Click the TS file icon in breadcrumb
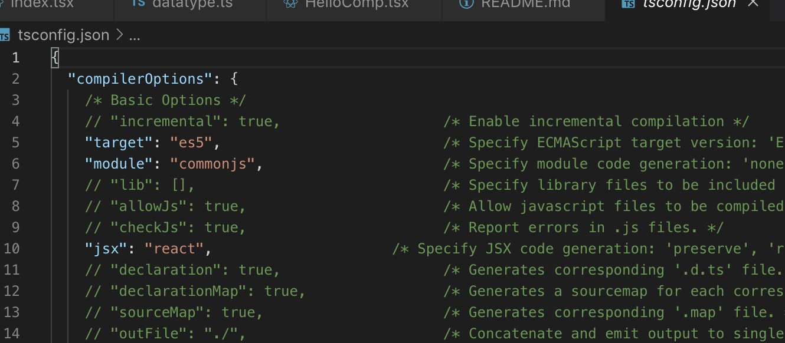The width and height of the screenshot is (785, 343). (5, 35)
